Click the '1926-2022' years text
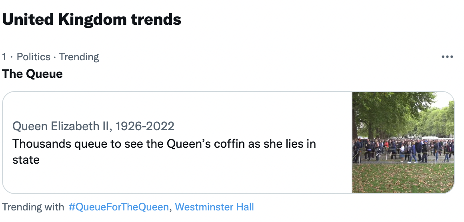This screenshot has height=222, width=464. 145,126
